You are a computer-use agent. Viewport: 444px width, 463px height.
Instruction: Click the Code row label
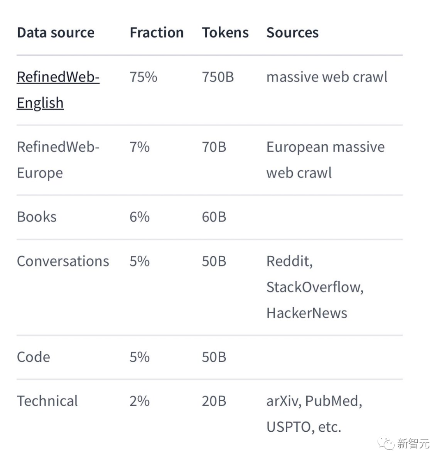[33, 357]
